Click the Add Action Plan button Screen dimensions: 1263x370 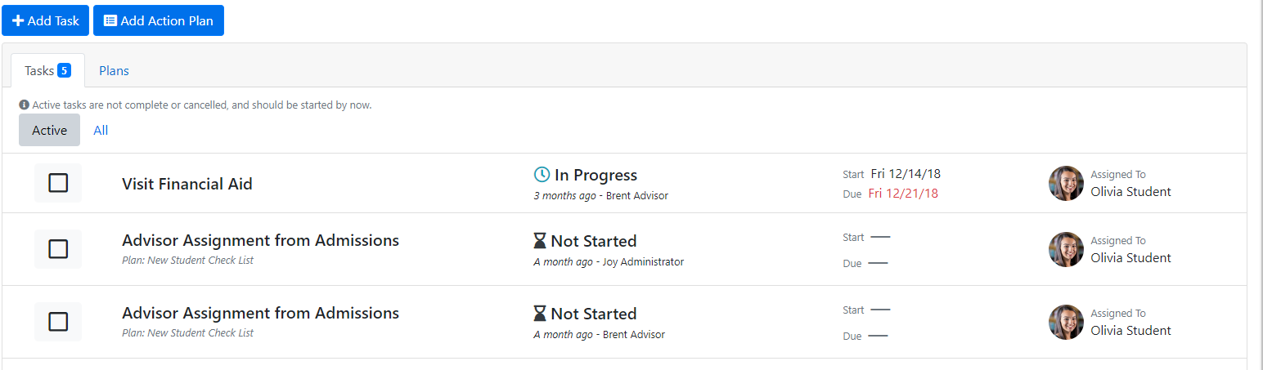tap(159, 20)
